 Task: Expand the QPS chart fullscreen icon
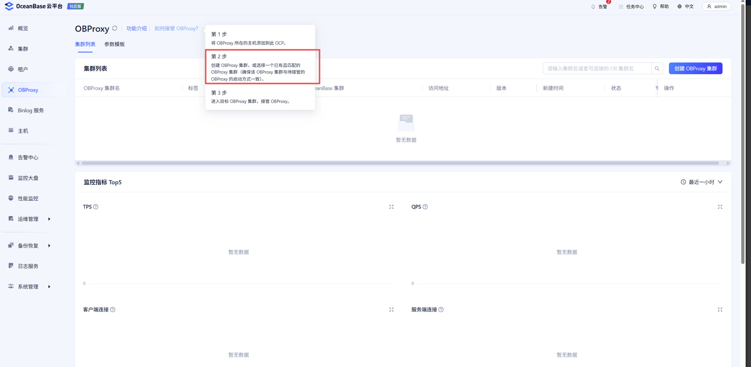point(720,207)
